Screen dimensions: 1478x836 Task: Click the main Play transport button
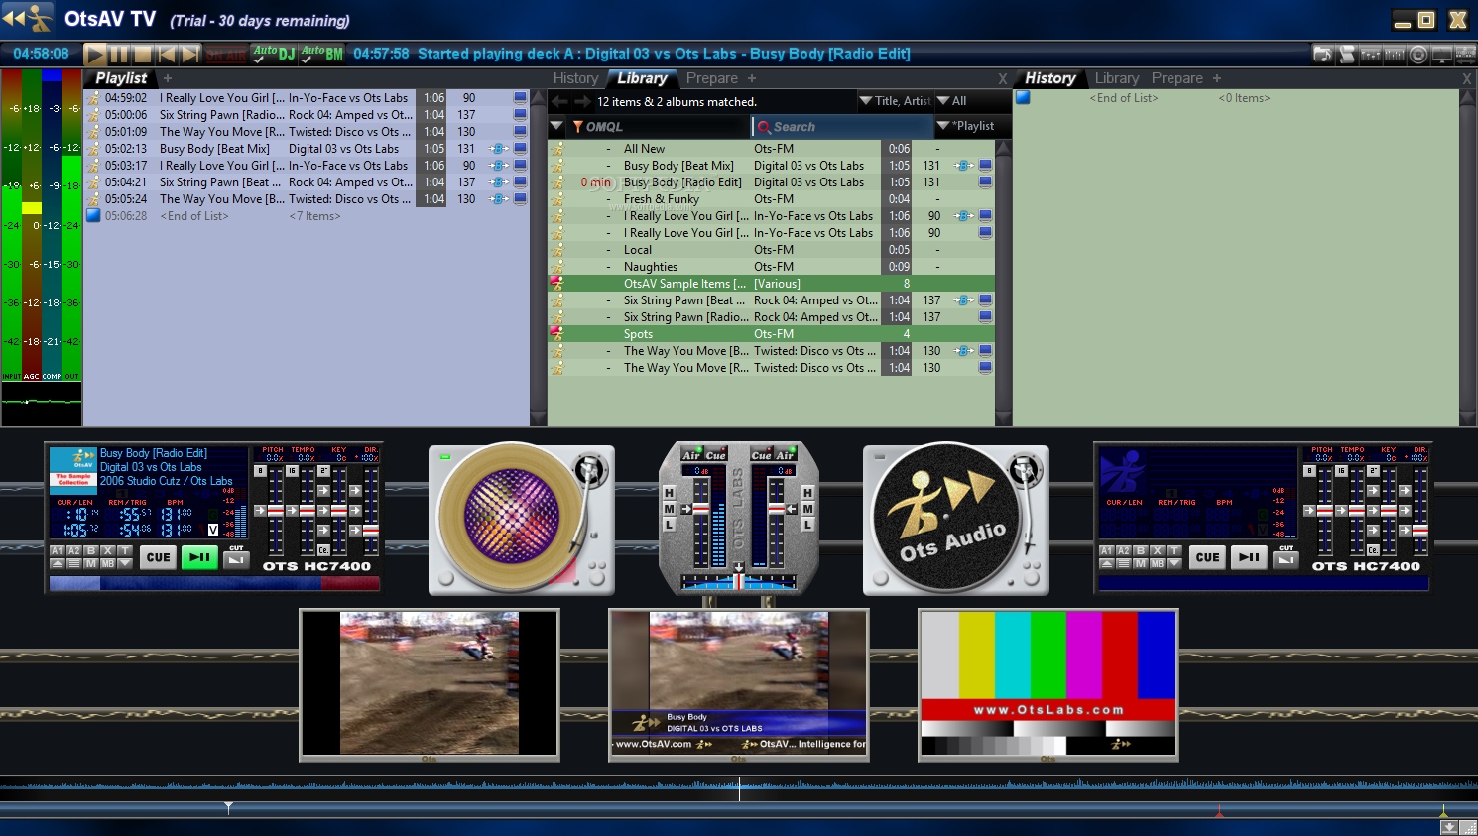point(95,54)
